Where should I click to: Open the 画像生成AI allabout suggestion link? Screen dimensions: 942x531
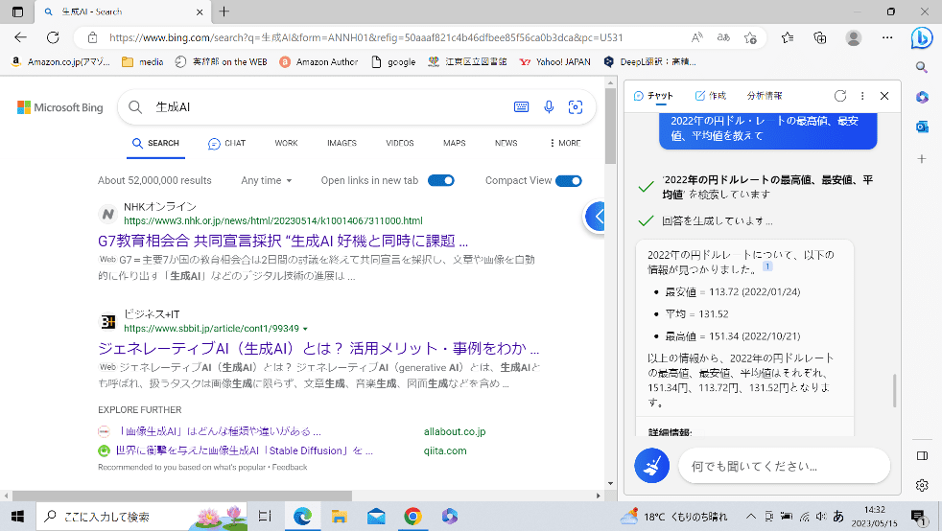220,431
